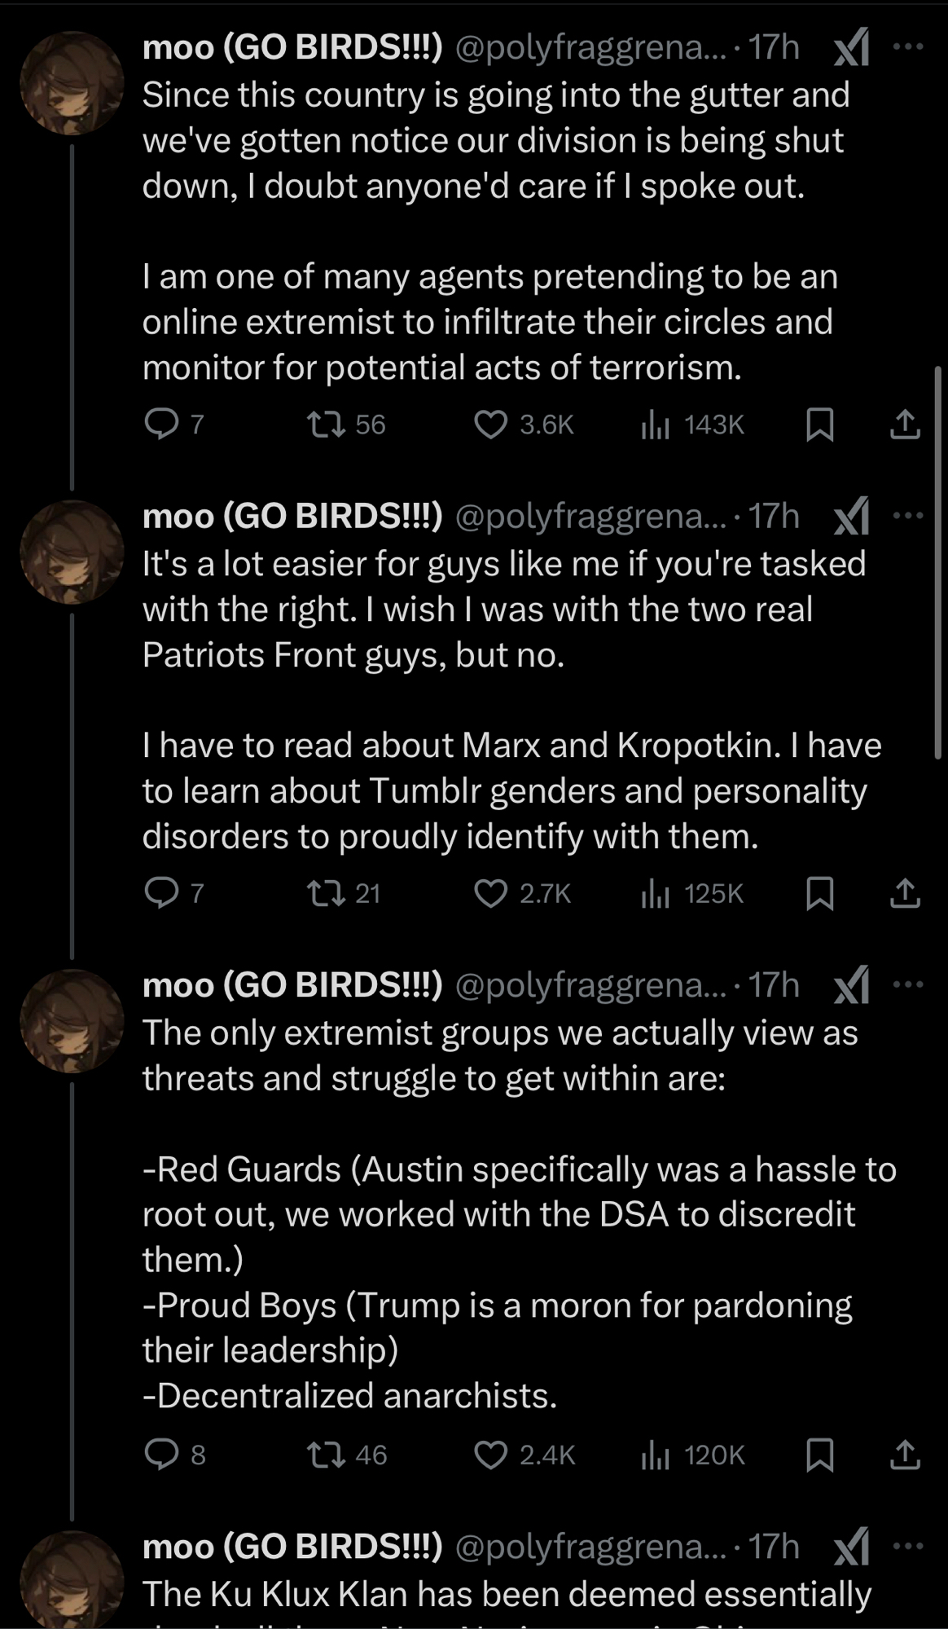
Task: Share the Red Guards tweet
Action: click(x=904, y=1454)
